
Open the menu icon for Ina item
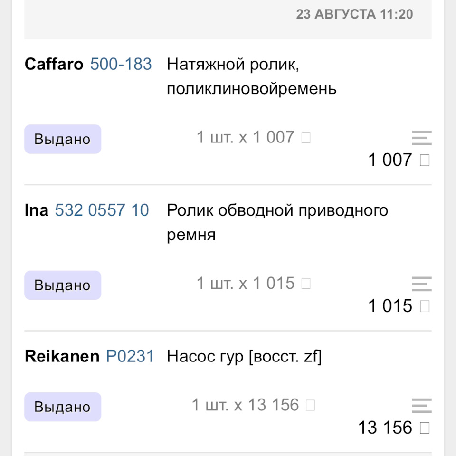(x=421, y=284)
